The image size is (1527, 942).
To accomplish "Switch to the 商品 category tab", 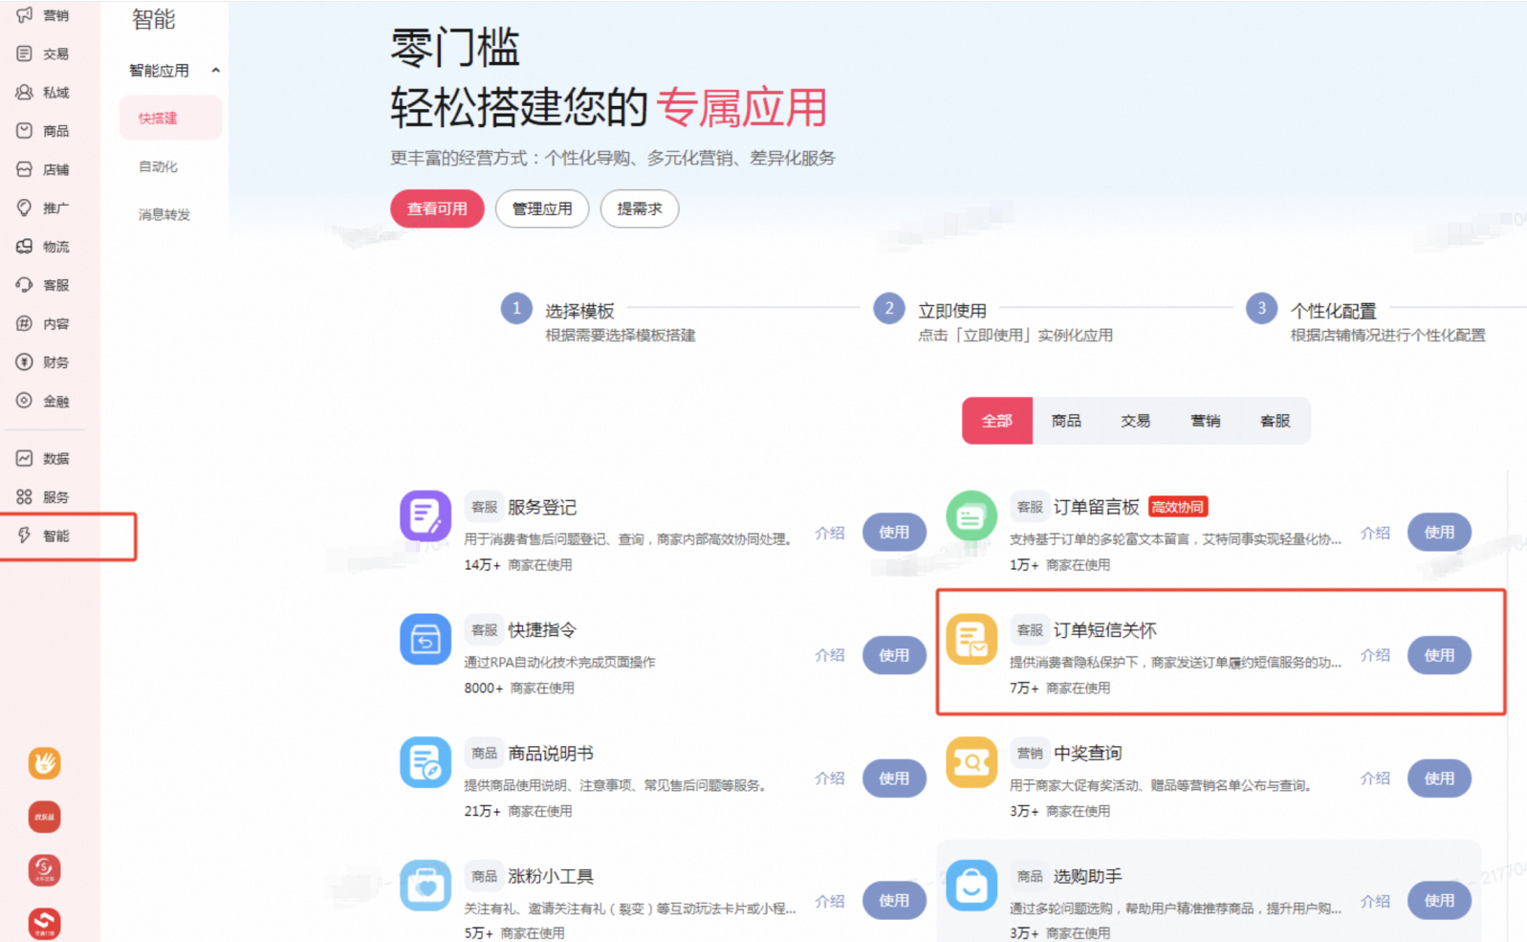I will pos(1066,421).
